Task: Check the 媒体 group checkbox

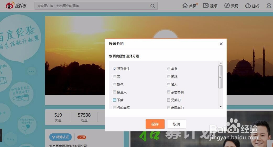Action: tap(114, 84)
